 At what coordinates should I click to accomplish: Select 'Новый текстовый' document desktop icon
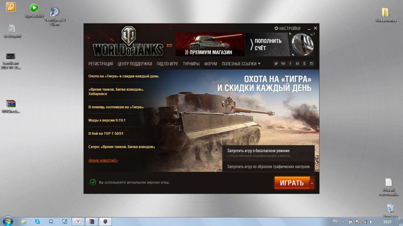click(x=388, y=187)
